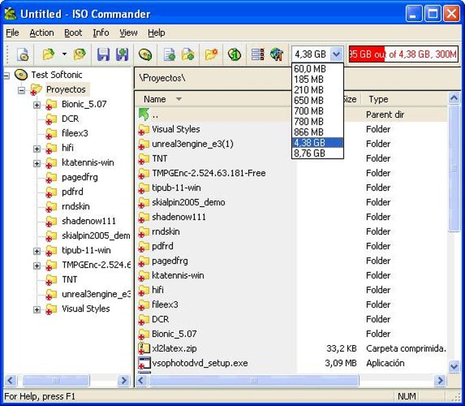The height and width of the screenshot is (406, 465).
Task: Collapse the Test Softonic root node
Action: (7, 75)
